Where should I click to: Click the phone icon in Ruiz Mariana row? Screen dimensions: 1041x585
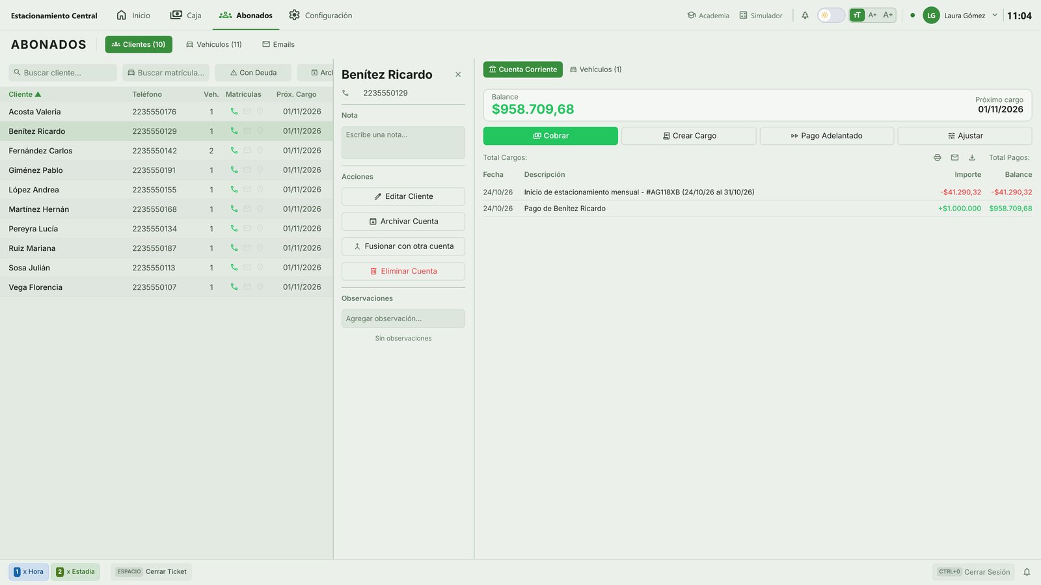click(234, 248)
